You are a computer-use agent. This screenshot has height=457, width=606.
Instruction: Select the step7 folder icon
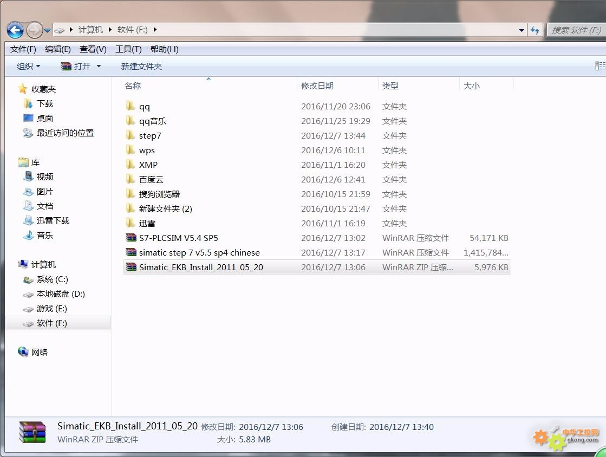(x=131, y=135)
